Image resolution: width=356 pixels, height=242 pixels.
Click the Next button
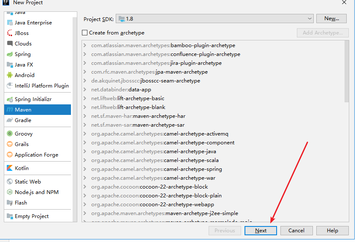261,231
